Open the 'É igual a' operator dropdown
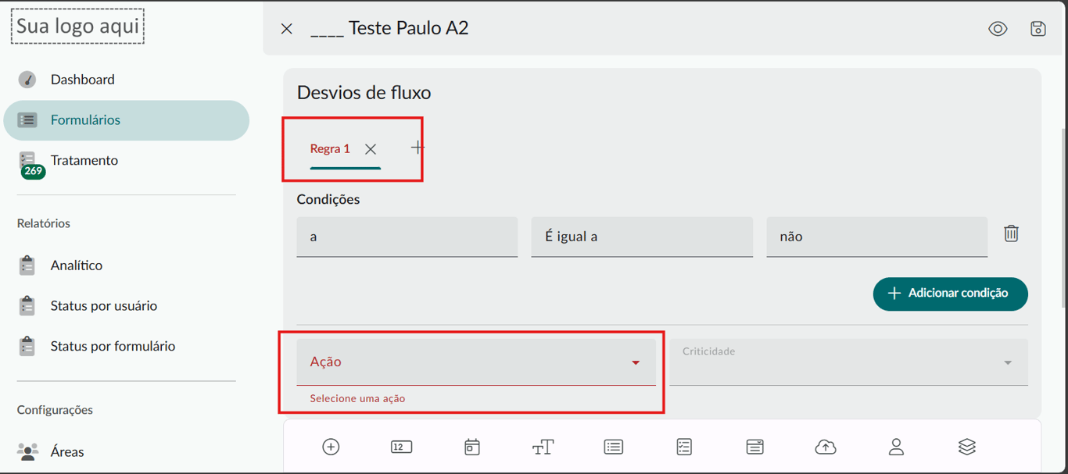 641,237
